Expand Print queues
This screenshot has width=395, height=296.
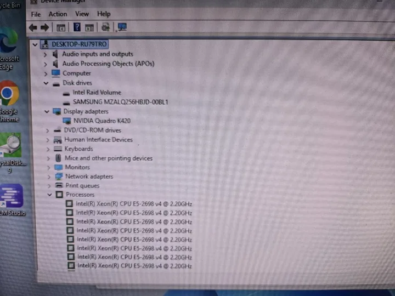[49, 186]
